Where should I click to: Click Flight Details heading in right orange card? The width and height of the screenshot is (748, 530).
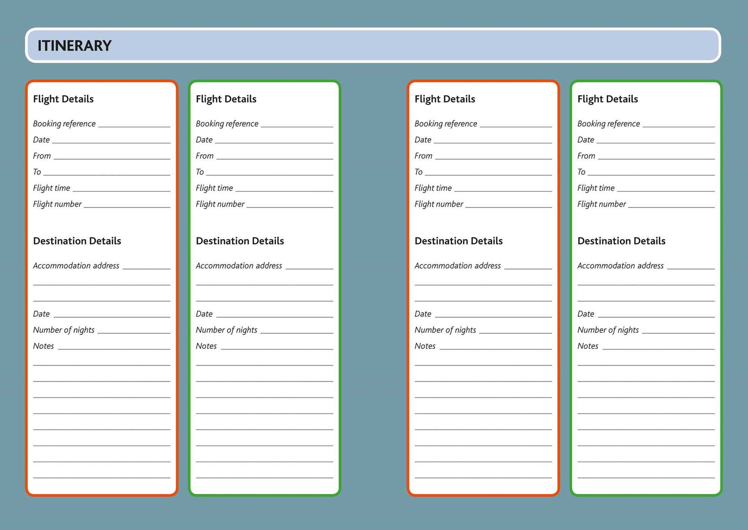pyautogui.click(x=445, y=99)
